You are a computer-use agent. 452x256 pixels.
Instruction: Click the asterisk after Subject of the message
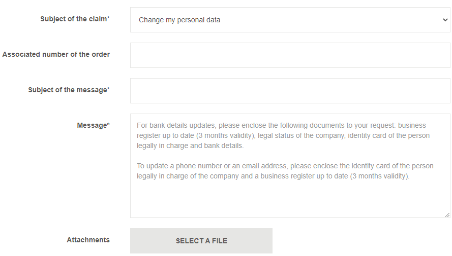(x=108, y=90)
